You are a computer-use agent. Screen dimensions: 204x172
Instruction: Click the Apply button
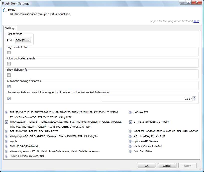click(x=187, y=166)
